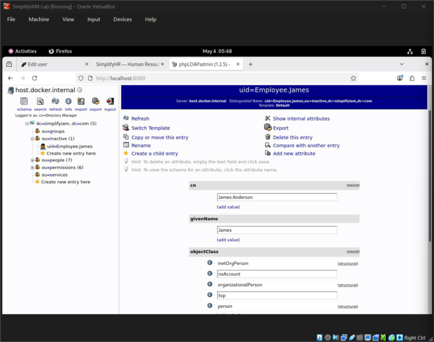This screenshot has height=342, width=434.
Task: Open VirtualBox View menu
Action: pos(68,19)
